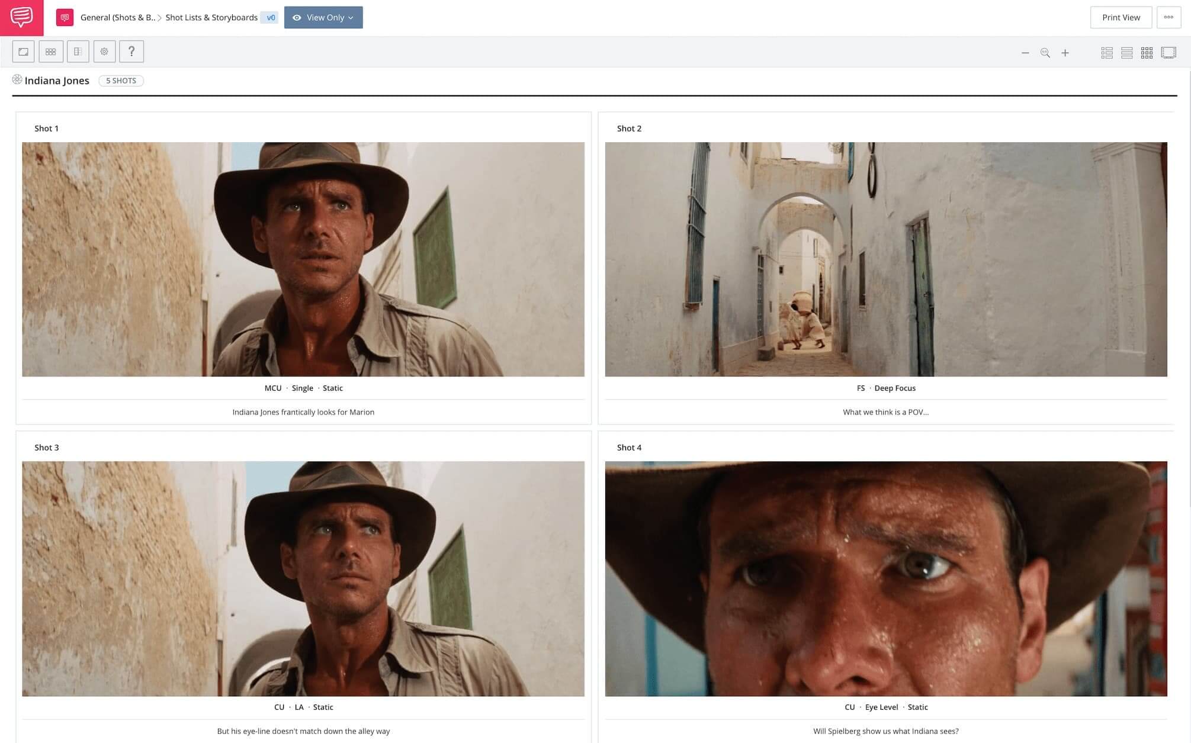This screenshot has height=743, width=1191.
Task: Switch to the detailed list with thumbnails view
Action: click(1106, 53)
